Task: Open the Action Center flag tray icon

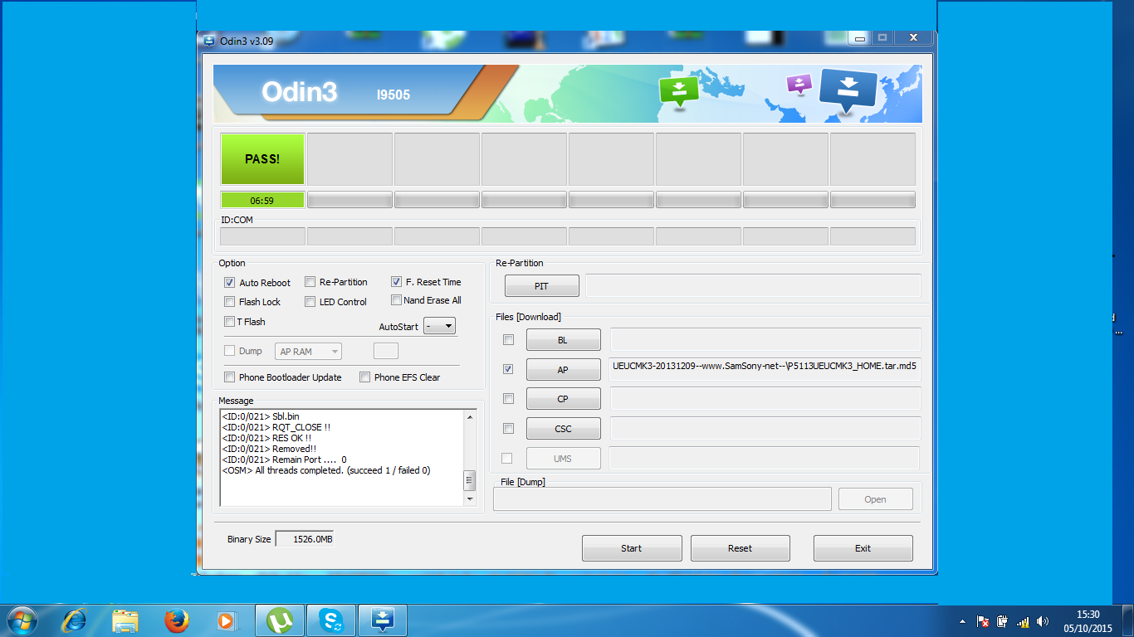Action: (982, 621)
